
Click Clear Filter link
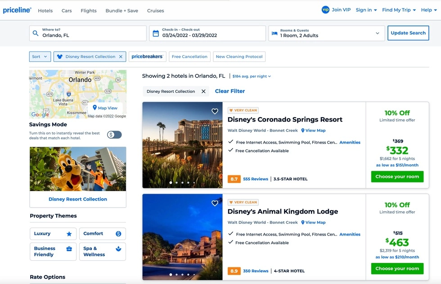click(230, 91)
